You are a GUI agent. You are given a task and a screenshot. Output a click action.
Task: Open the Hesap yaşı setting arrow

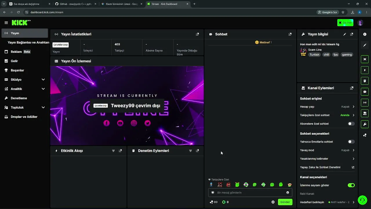click(x=353, y=107)
